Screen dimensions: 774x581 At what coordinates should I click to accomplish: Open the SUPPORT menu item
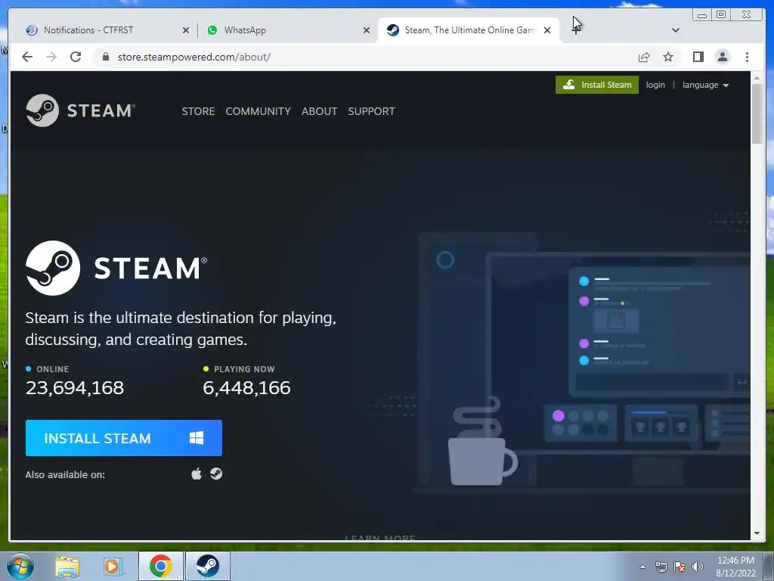371,111
